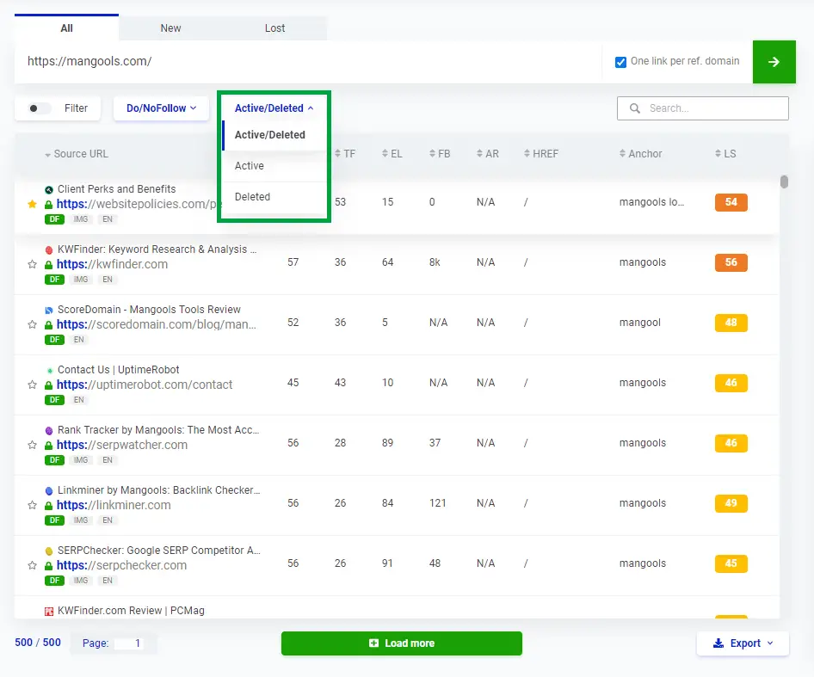Click the vertical scrollbar thumb of the table
Screen dimensions: 814x677
pyautogui.click(x=785, y=182)
